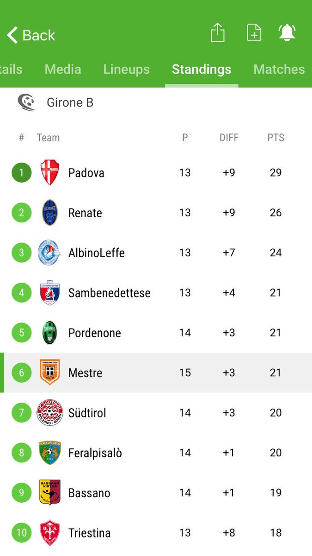Select the Standings tab

click(202, 69)
